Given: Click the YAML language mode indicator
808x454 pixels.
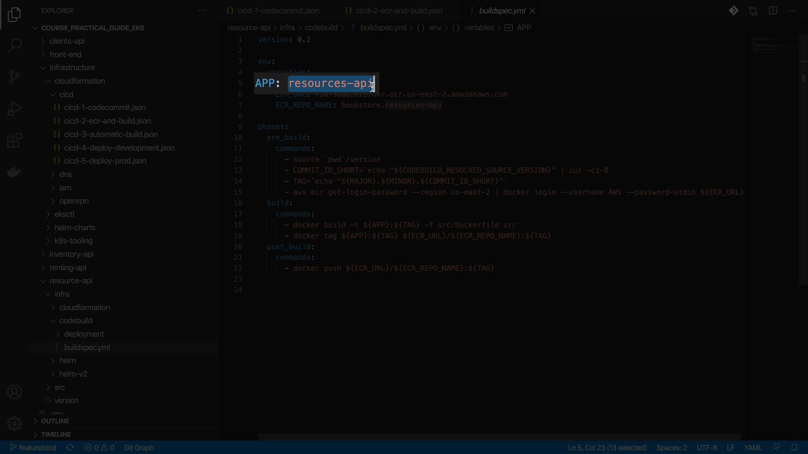Looking at the screenshot, I should [752, 448].
